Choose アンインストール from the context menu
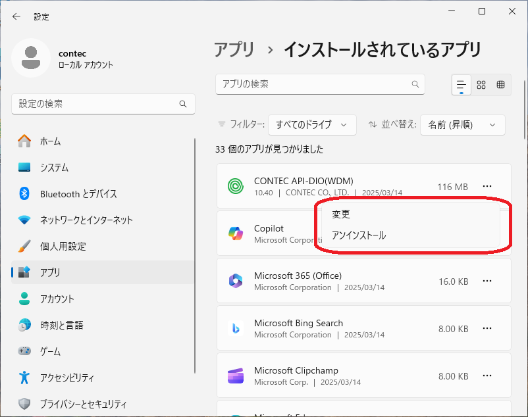 pos(410,235)
